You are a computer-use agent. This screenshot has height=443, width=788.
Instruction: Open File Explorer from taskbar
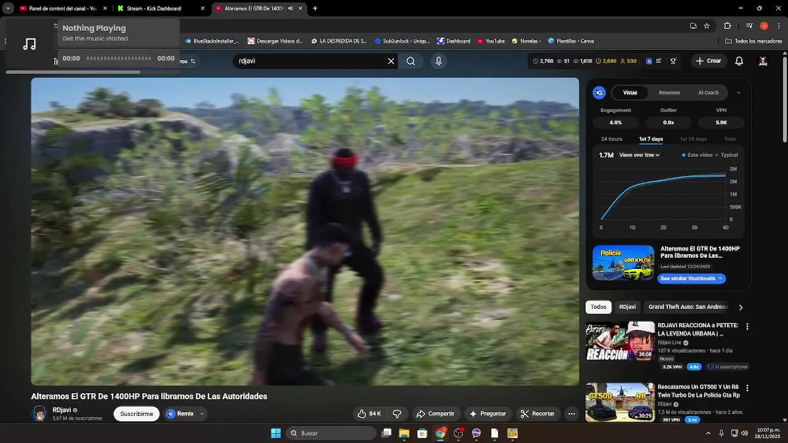pyautogui.click(x=404, y=433)
